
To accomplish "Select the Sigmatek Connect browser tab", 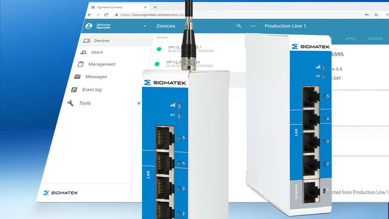I will tap(119, 7).
